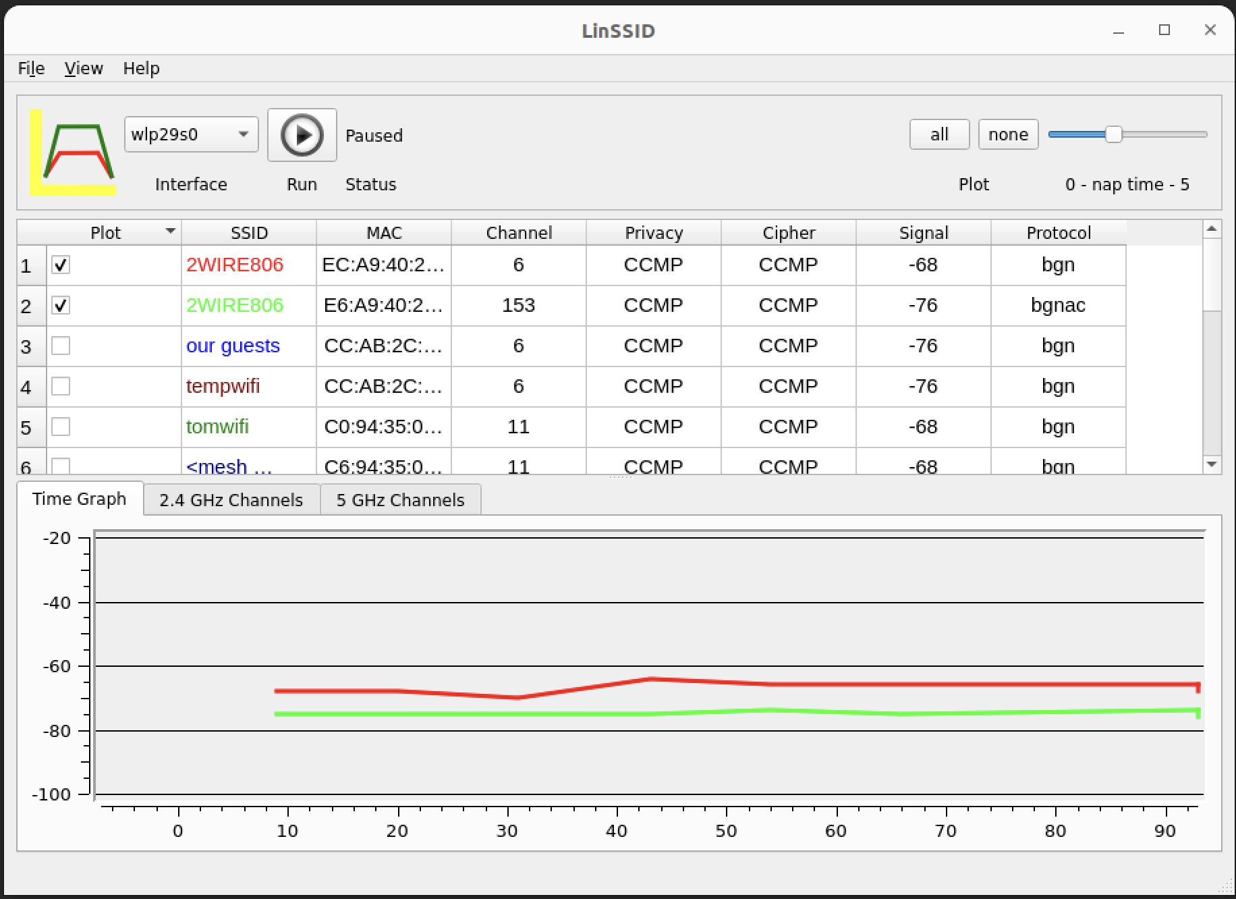This screenshot has height=899, width=1236.
Task: Check plot box for tempwifi
Action: point(61,386)
